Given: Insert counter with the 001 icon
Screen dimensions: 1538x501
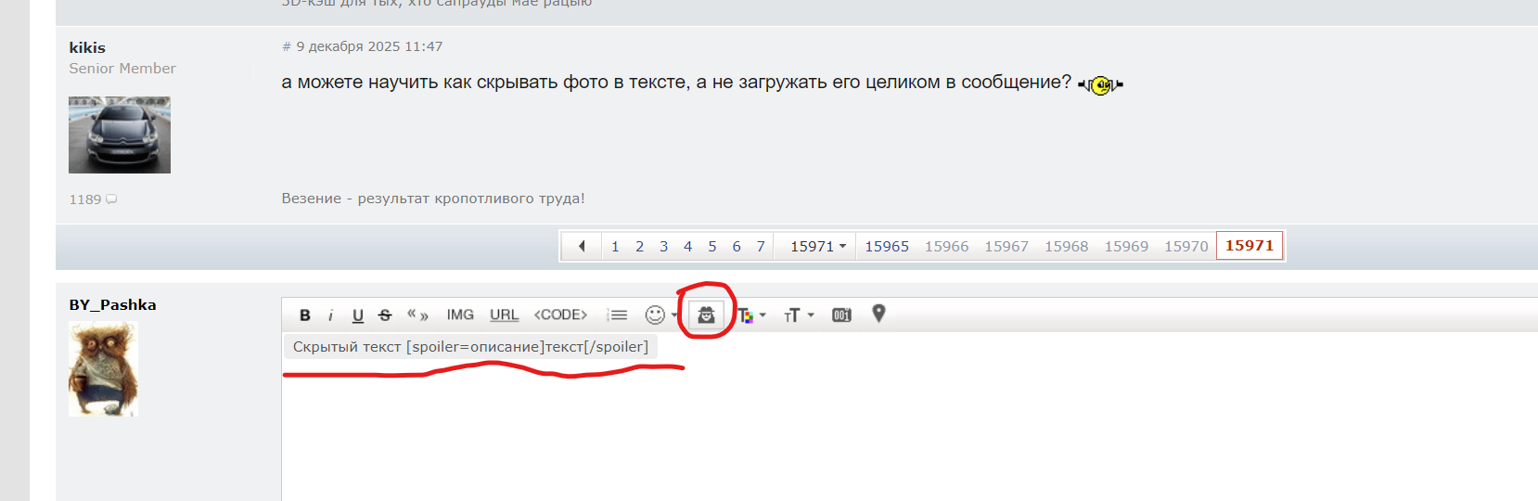Looking at the screenshot, I should point(841,315).
